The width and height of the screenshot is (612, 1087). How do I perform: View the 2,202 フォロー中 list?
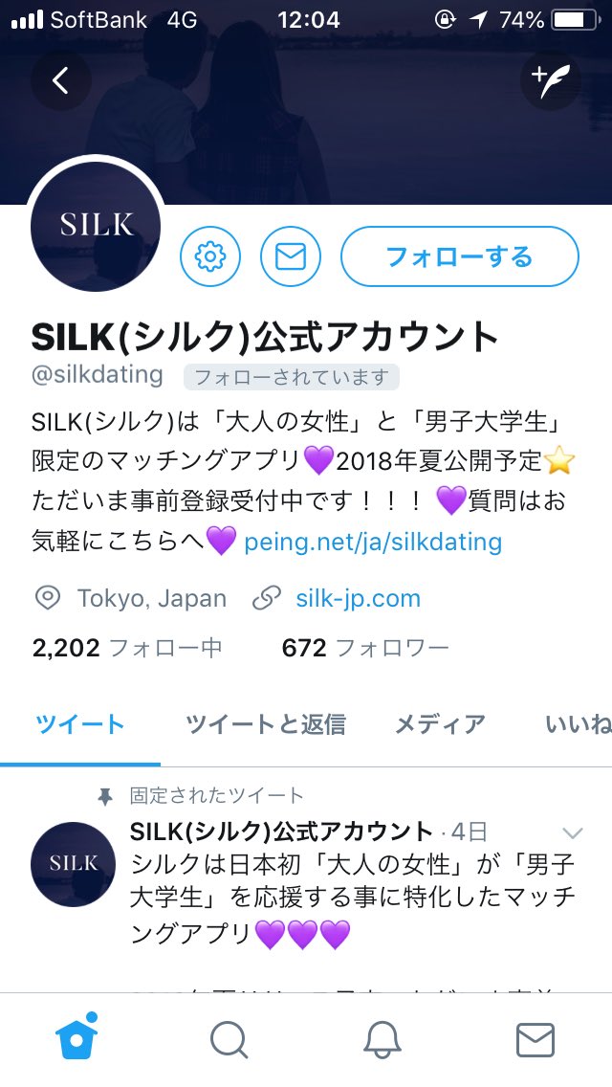coord(127,648)
